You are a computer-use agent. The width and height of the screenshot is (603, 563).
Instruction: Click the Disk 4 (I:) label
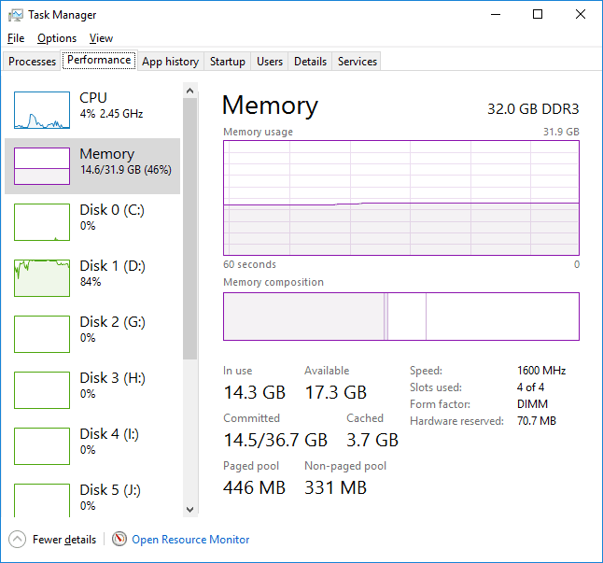pos(109,434)
